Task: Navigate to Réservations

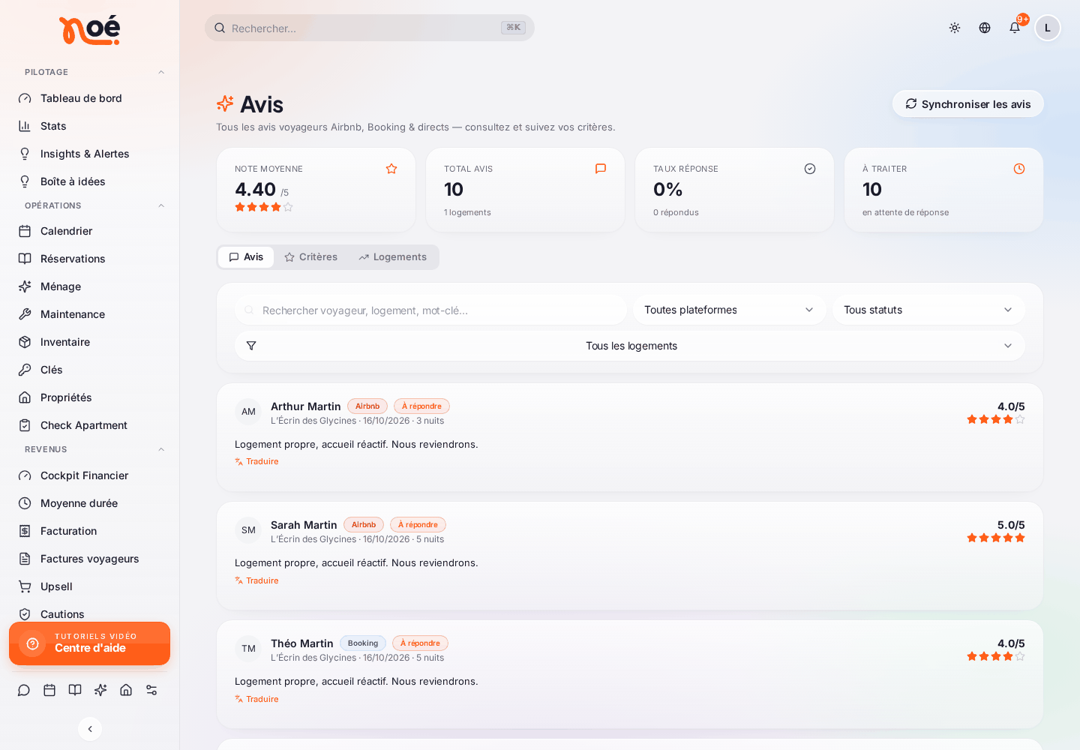Action: click(x=90, y=259)
